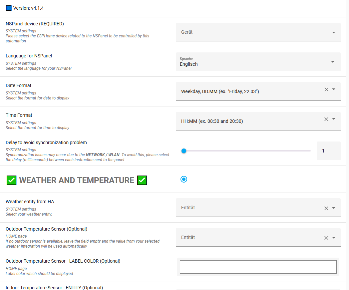
Task: Toggle the Weather and Temperature radio button
Action: click(x=184, y=179)
